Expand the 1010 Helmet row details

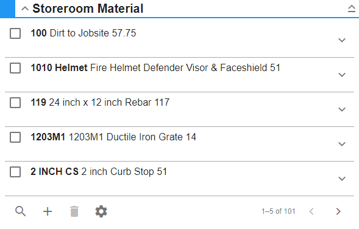point(342,75)
